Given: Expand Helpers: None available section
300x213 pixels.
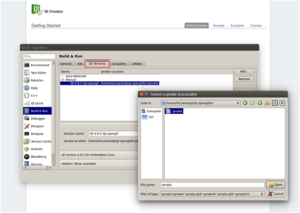Looking at the screenshot, I should [99, 164].
